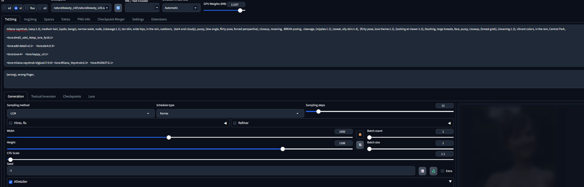Image resolution: width=584 pixels, height=187 pixels.
Task: Click the Sampling steps slider handle
Action: pyautogui.click(x=319, y=111)
